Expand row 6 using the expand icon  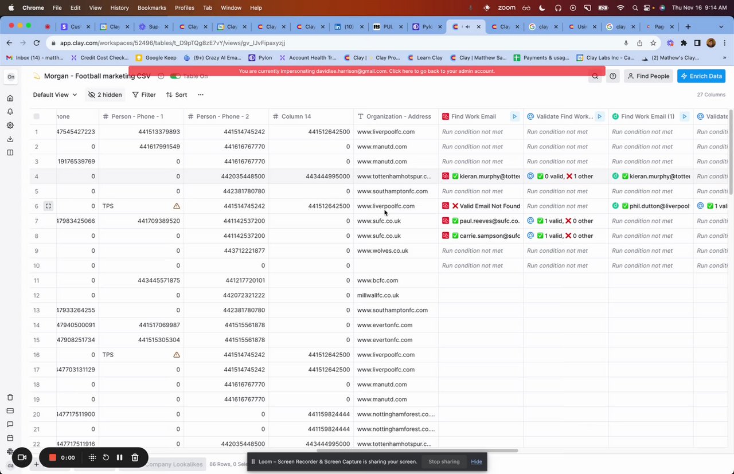48,206
